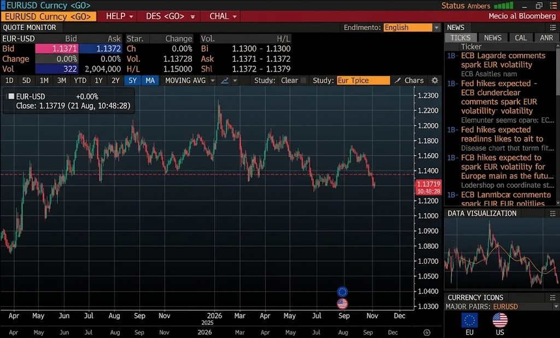Screen dimensions: 560x338
Task: Select the 1M time range
Action: pos(44,81)
